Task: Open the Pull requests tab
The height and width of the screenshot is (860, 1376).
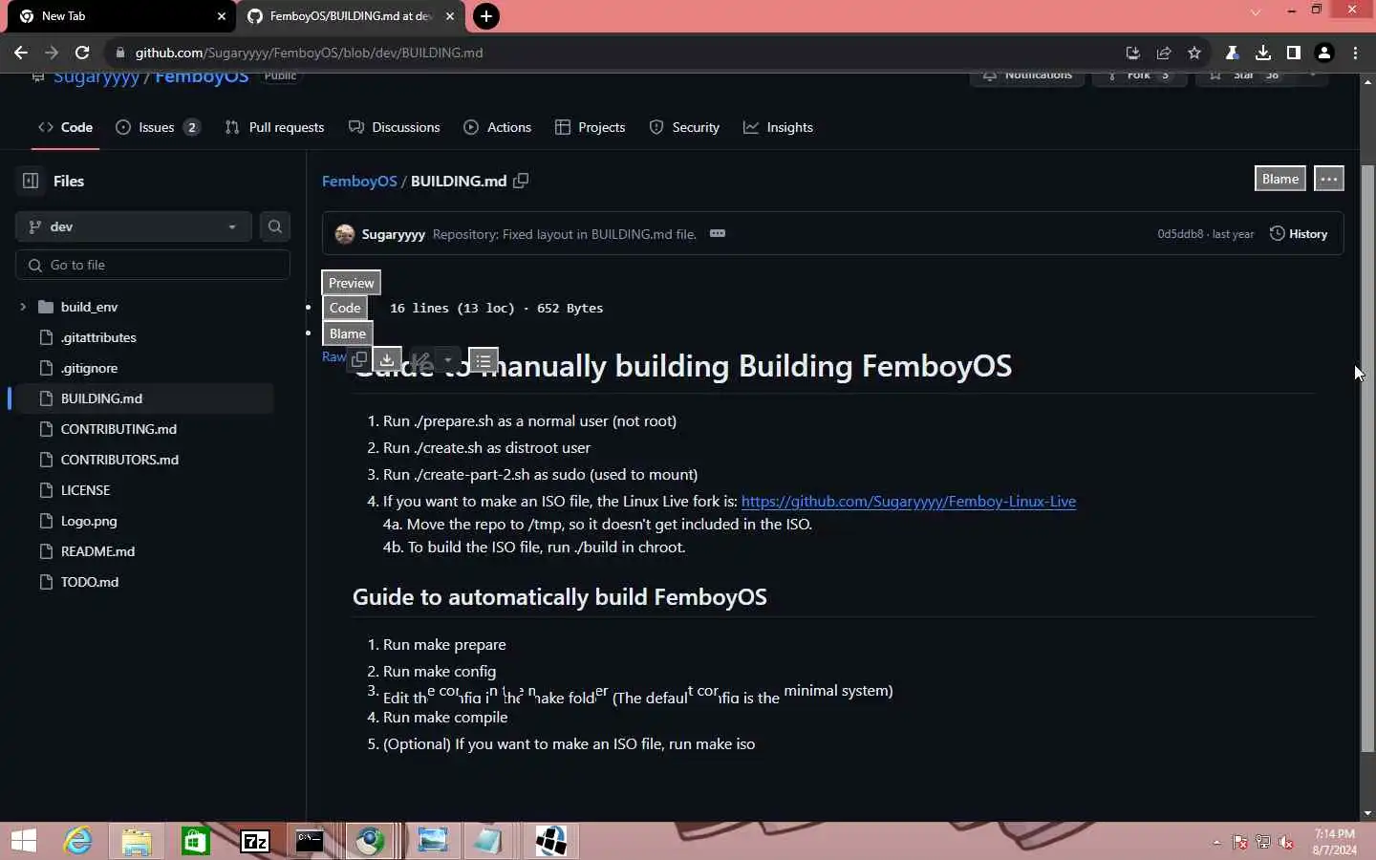Action: pos(275,127)
